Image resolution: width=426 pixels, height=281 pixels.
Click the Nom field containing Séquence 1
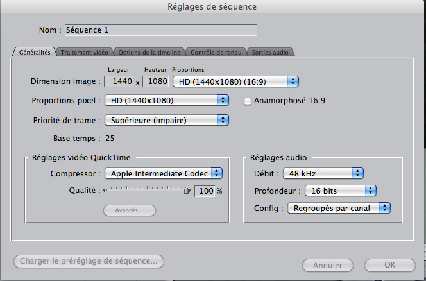(x=161, y=30)
